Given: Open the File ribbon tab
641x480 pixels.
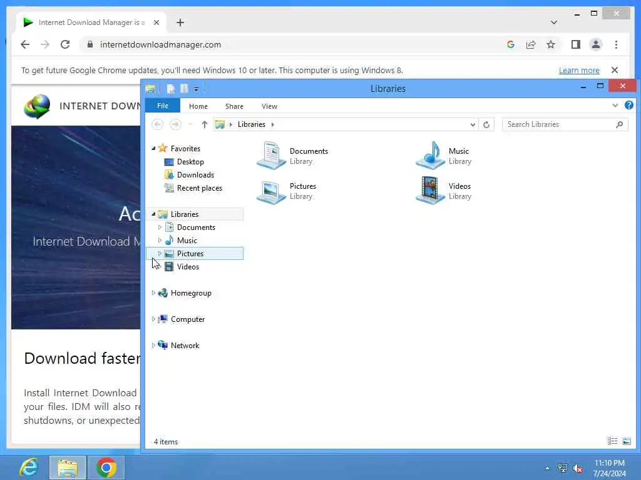Looking at the screenshot, I should coord(163,106).
